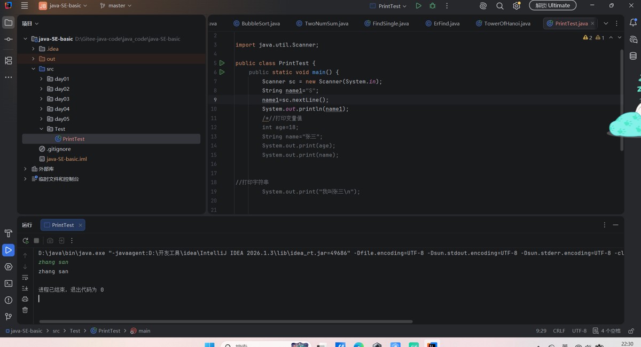
Task: Click the camera icon in the Run toolbar
Action: (x=50, y=241)
